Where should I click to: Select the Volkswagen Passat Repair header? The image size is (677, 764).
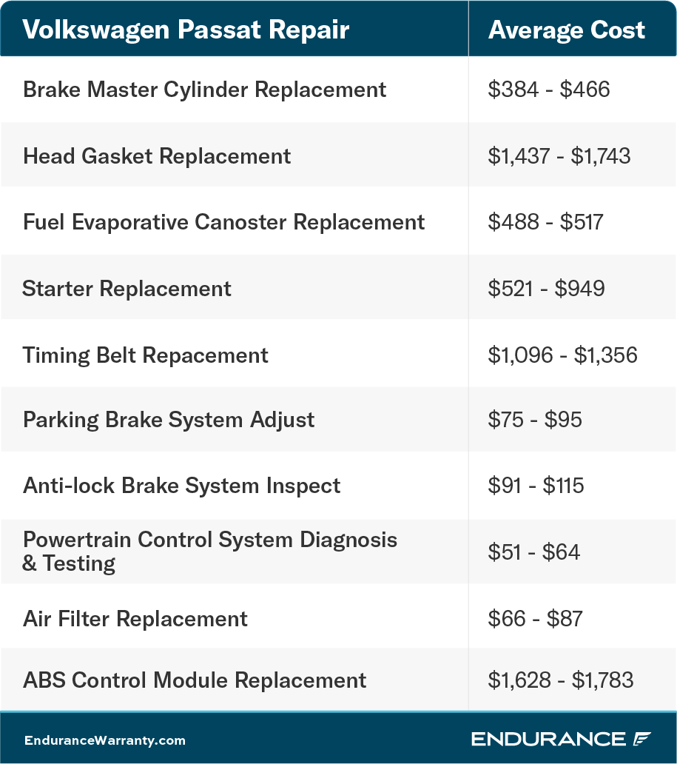pyautogui.click(x=186, y=30)
